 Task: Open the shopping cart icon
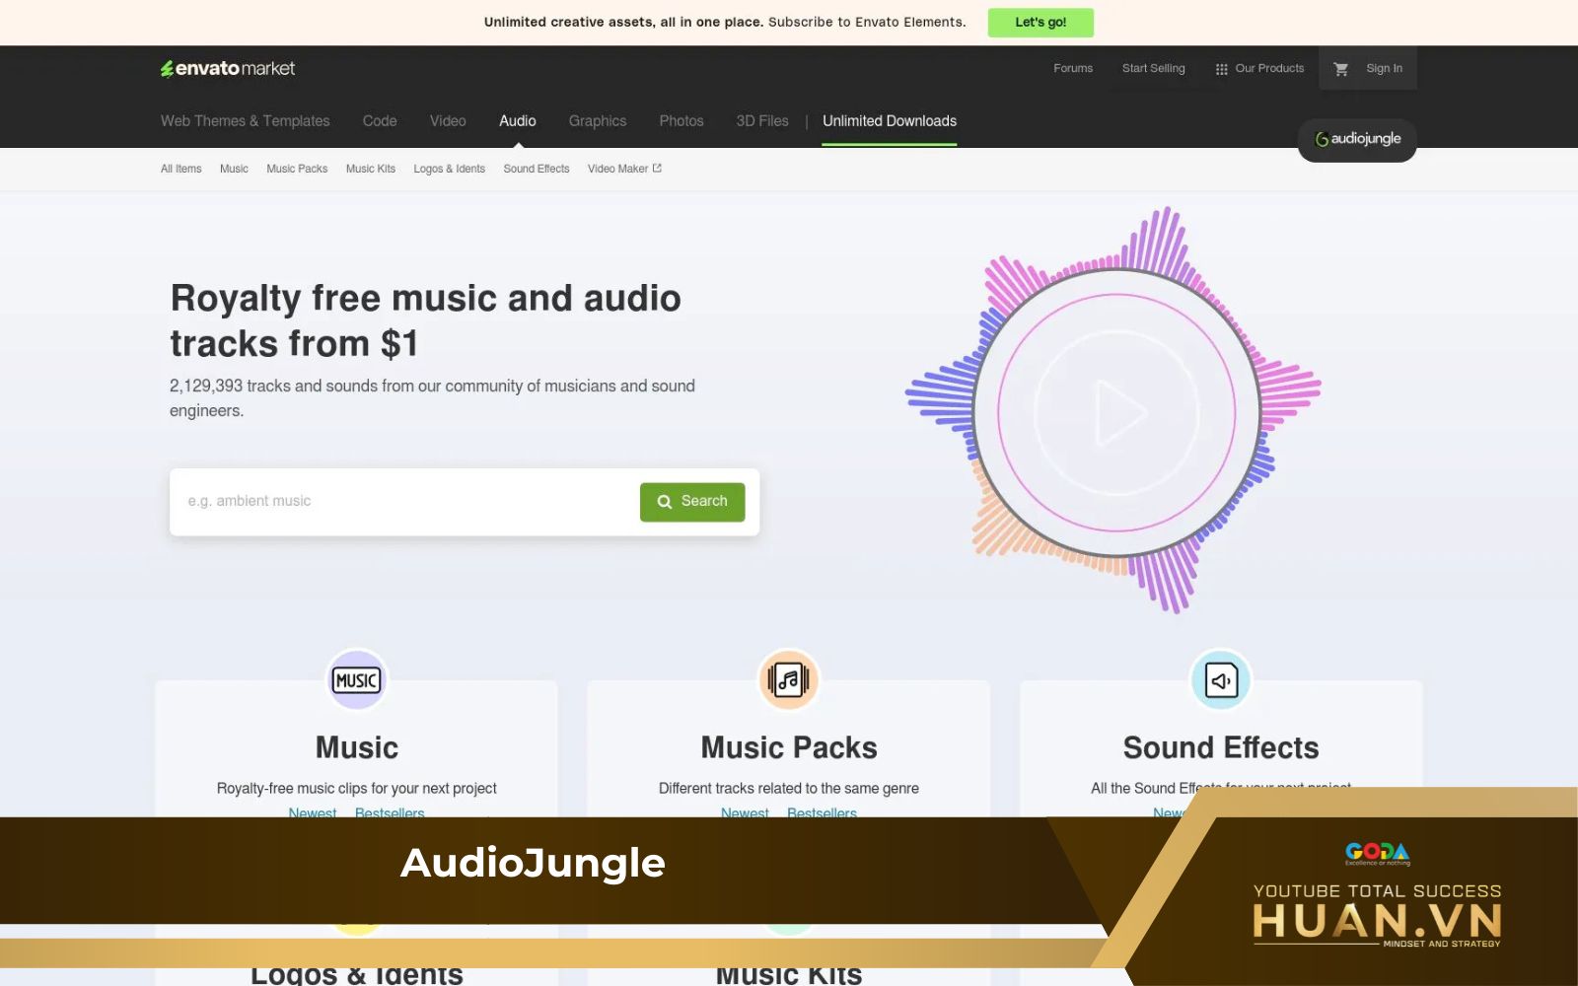tap(1340, 68)
